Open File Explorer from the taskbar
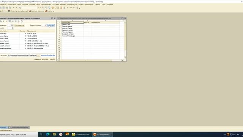The image size is (243, 137). (54, 134)
